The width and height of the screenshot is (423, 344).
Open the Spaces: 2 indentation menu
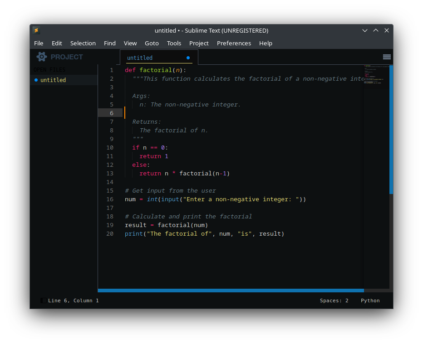coord(334,300)
